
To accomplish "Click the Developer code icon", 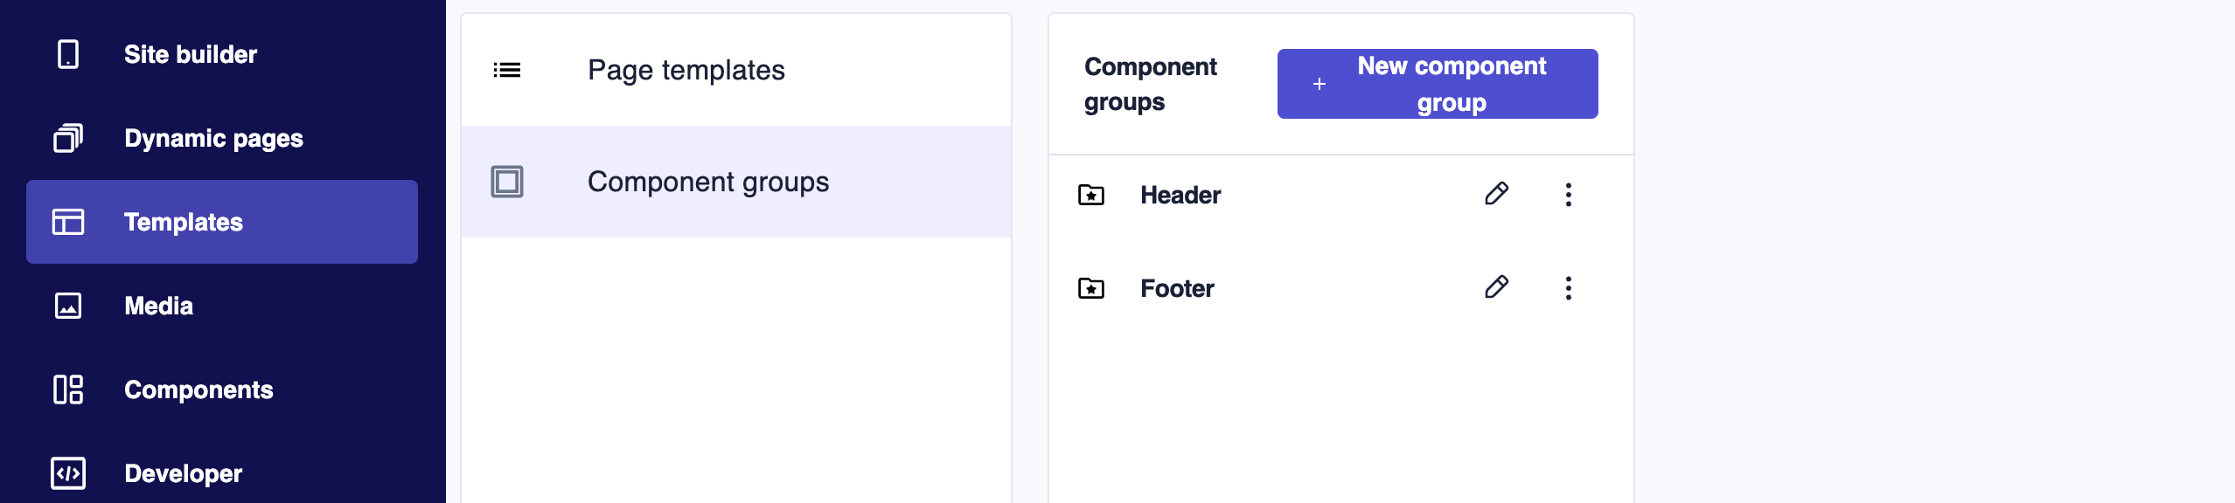I will pyautogui.click(x=68, y=473).
